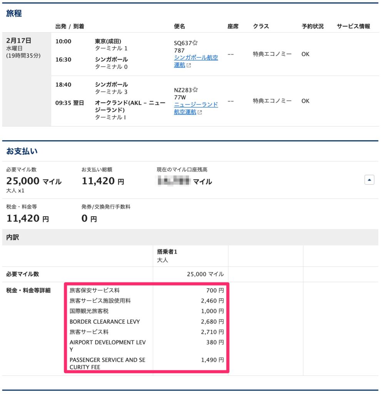Click the お支払い総額 11,420 円 amount

coord(103,181)
